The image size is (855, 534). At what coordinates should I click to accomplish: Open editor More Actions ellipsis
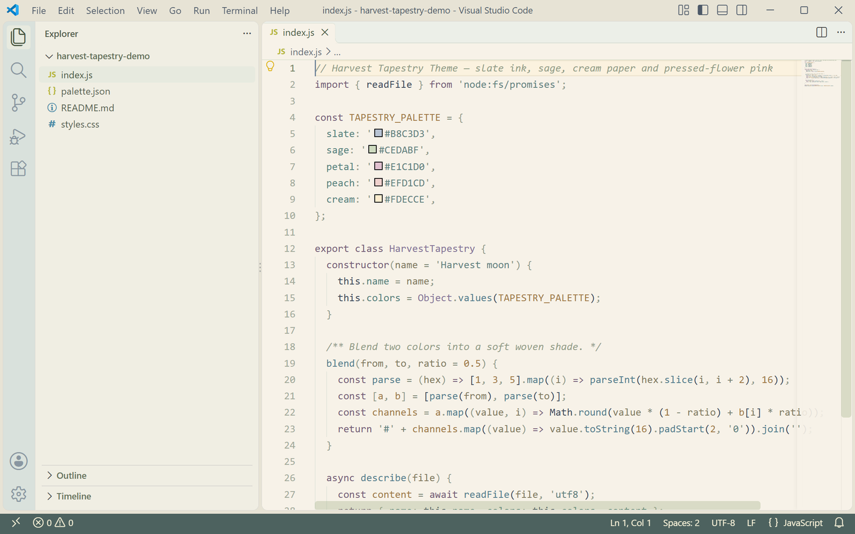click(x=841, y=33)
